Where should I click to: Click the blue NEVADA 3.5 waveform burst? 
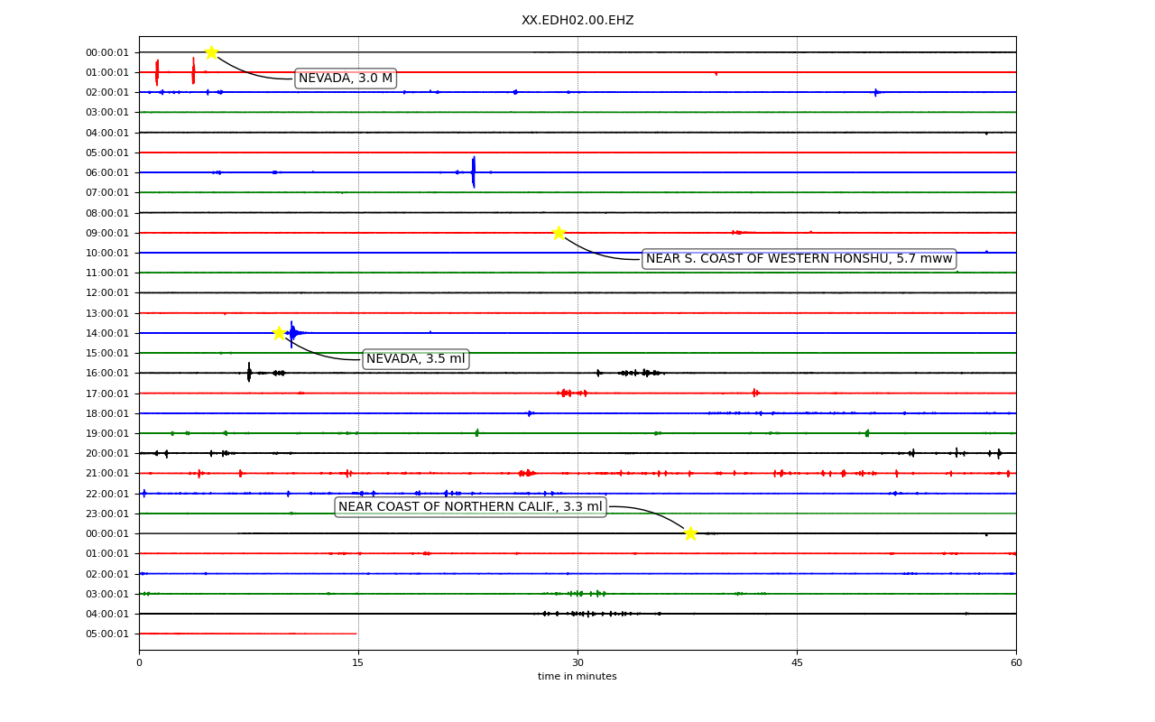(292, 333)
